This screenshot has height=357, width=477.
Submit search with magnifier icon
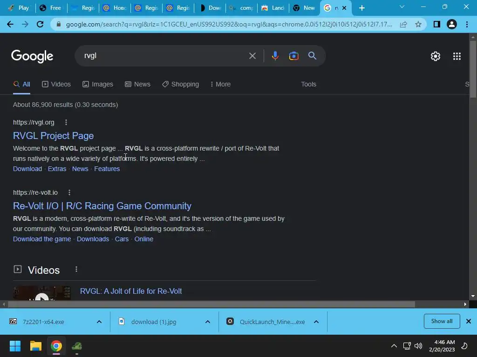(x=312, y=56)
